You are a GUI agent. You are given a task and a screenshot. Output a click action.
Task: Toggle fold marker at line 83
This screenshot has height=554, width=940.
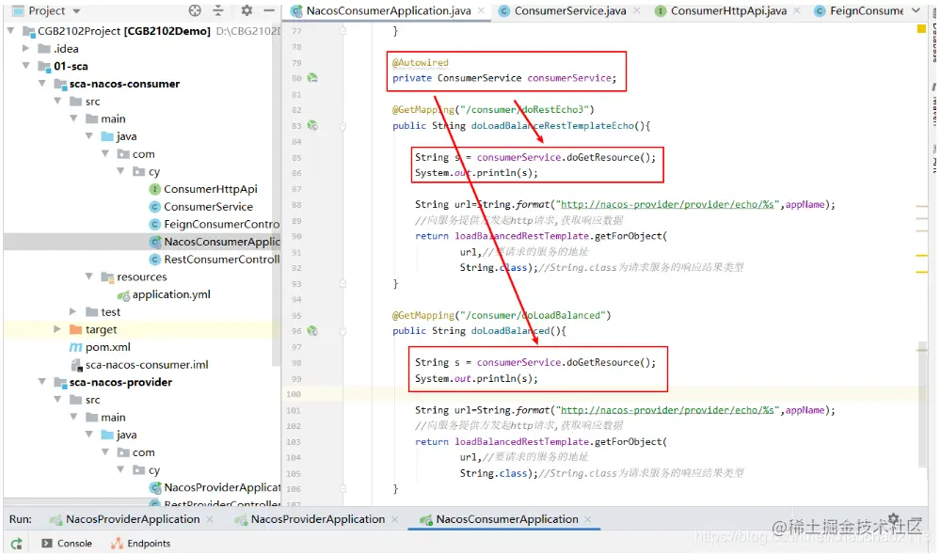(343, 126)
